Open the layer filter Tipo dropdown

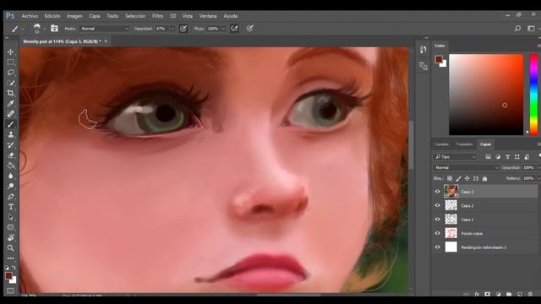point(455,157)
